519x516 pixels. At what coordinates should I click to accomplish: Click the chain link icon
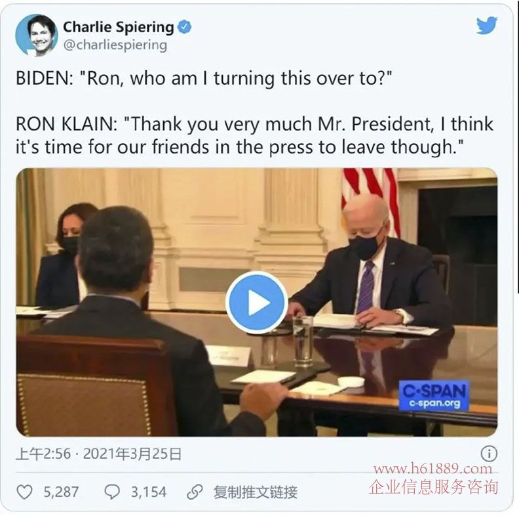195,492
